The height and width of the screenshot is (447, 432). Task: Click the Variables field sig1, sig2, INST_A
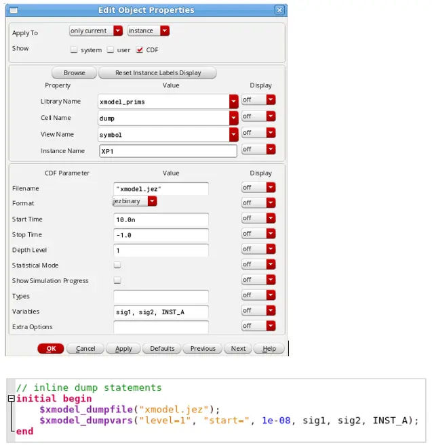pos(161,312)
